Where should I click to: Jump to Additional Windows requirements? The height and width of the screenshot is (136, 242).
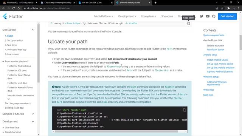tap(217, 83)
